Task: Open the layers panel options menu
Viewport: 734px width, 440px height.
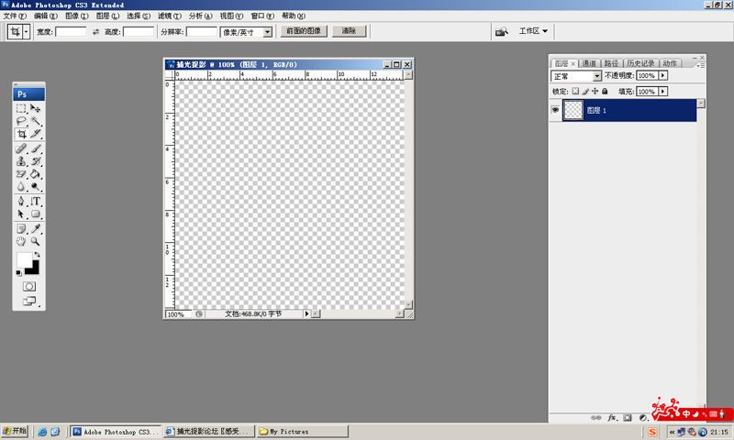Action: 701,65
